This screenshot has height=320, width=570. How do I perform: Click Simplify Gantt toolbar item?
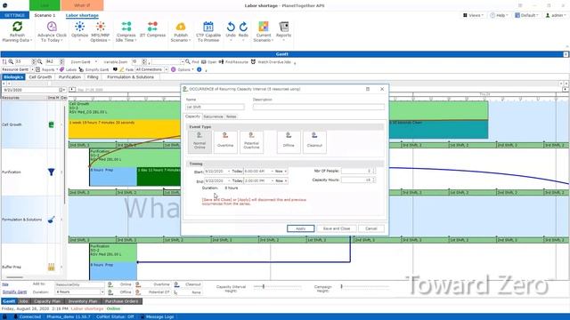[x=94, y=69]
